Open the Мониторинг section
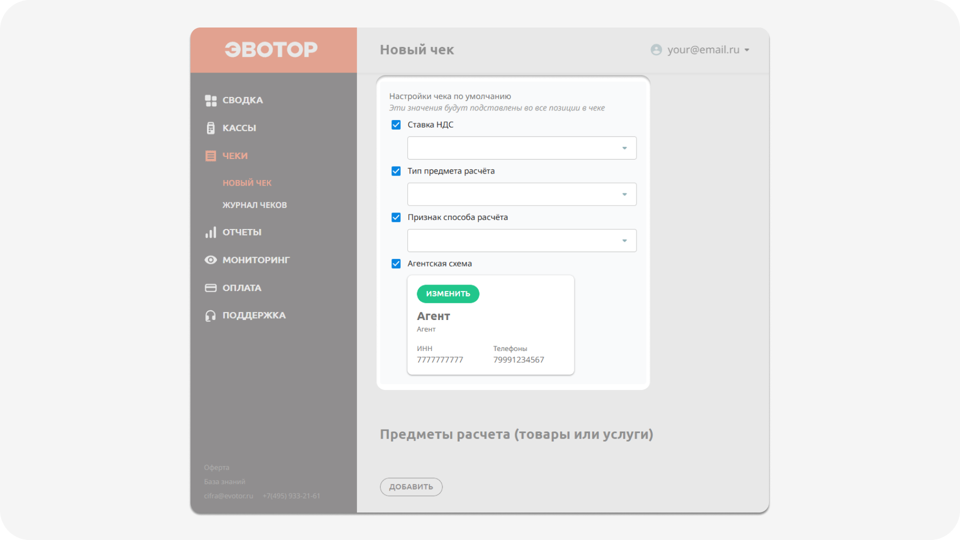The image size is (960, 540). pos(256,260)
